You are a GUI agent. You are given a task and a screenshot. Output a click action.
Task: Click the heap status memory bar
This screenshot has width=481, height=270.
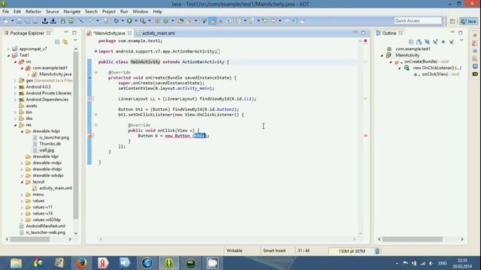[x=352, y=251]
